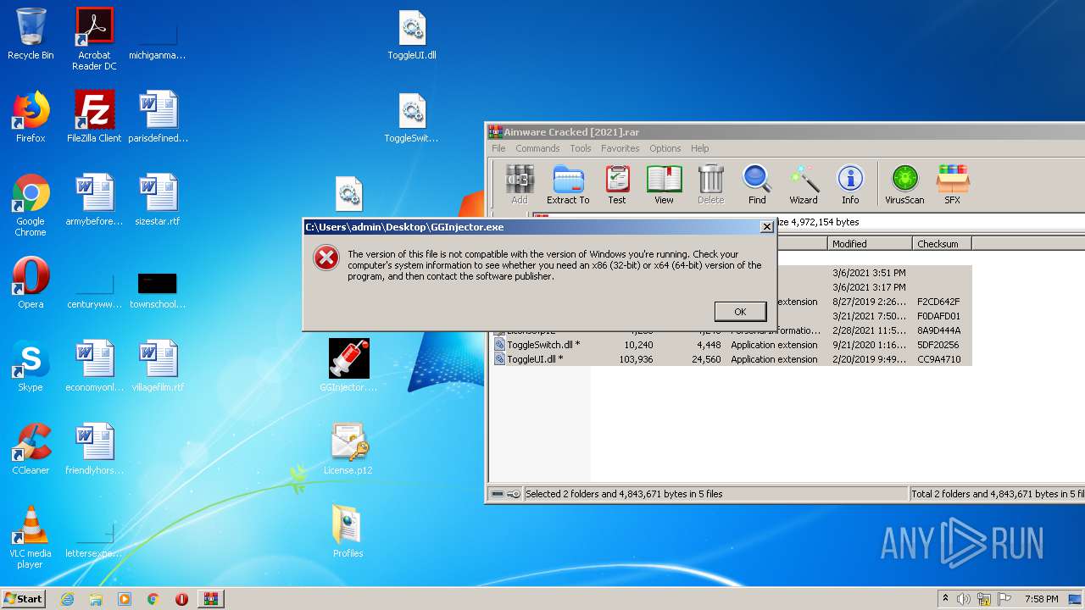Select the License.p12 desktop file
This screenshot has height=610, width=1085.
click(348, 450)
